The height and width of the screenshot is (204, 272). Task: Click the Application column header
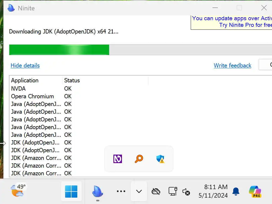point(36,80)
